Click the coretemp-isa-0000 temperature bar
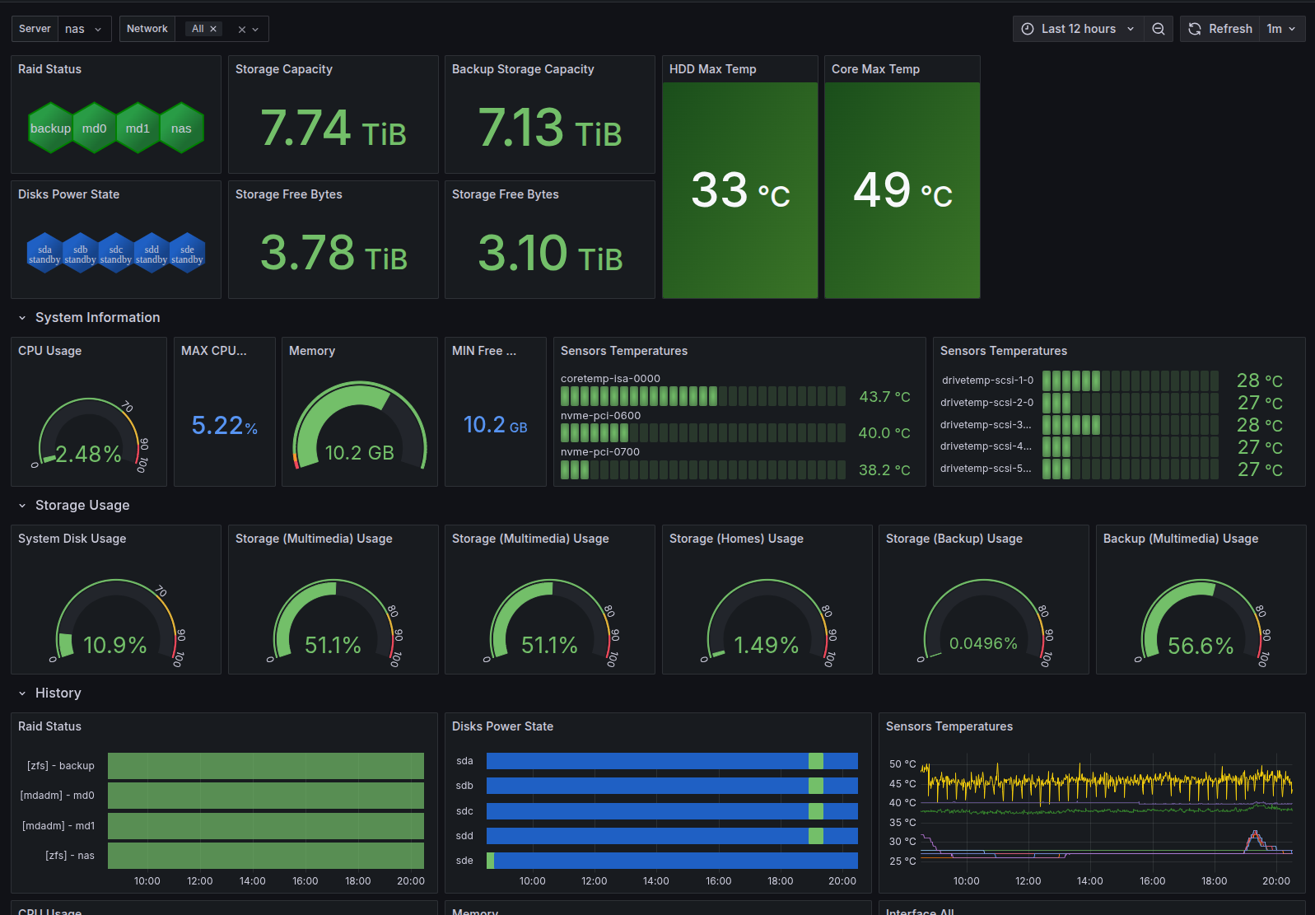This screenshot has height=915, width=1315. (703, 396)
